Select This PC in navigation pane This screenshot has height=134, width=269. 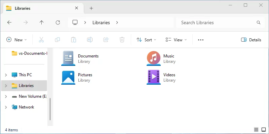coord(24,75)
